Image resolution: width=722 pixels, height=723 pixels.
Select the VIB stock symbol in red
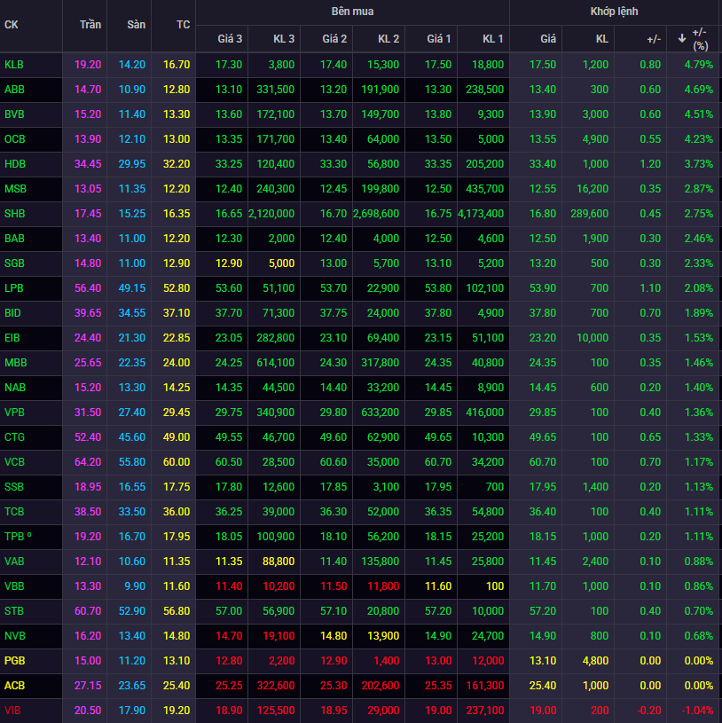point(12,711)
